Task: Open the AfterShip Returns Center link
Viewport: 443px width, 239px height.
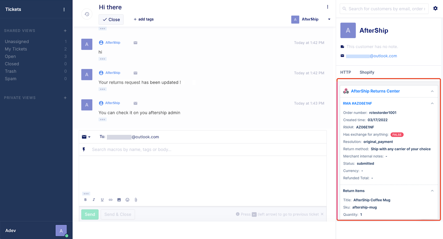Action: coord(375,91)
